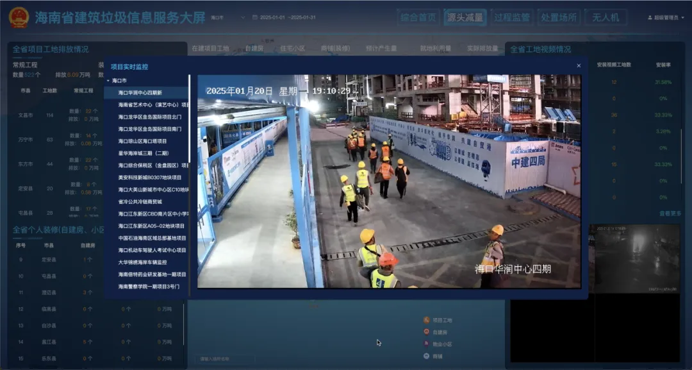Click the date range calendar icon
692x370 pixels.
(x=255, y=17)
